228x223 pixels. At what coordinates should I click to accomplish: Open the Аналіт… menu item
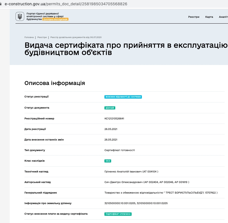(223, 17)
